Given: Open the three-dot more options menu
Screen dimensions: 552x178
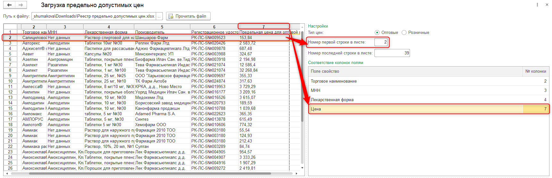Looking at the screenshot, I should tap(537, 5).
